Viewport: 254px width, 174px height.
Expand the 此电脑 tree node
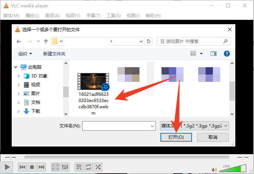coord(16,67)
